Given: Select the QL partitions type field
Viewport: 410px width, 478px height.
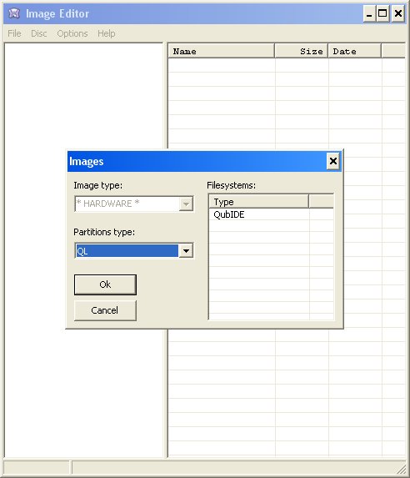Looking at the screenshot, I should [x=127, y=251].
